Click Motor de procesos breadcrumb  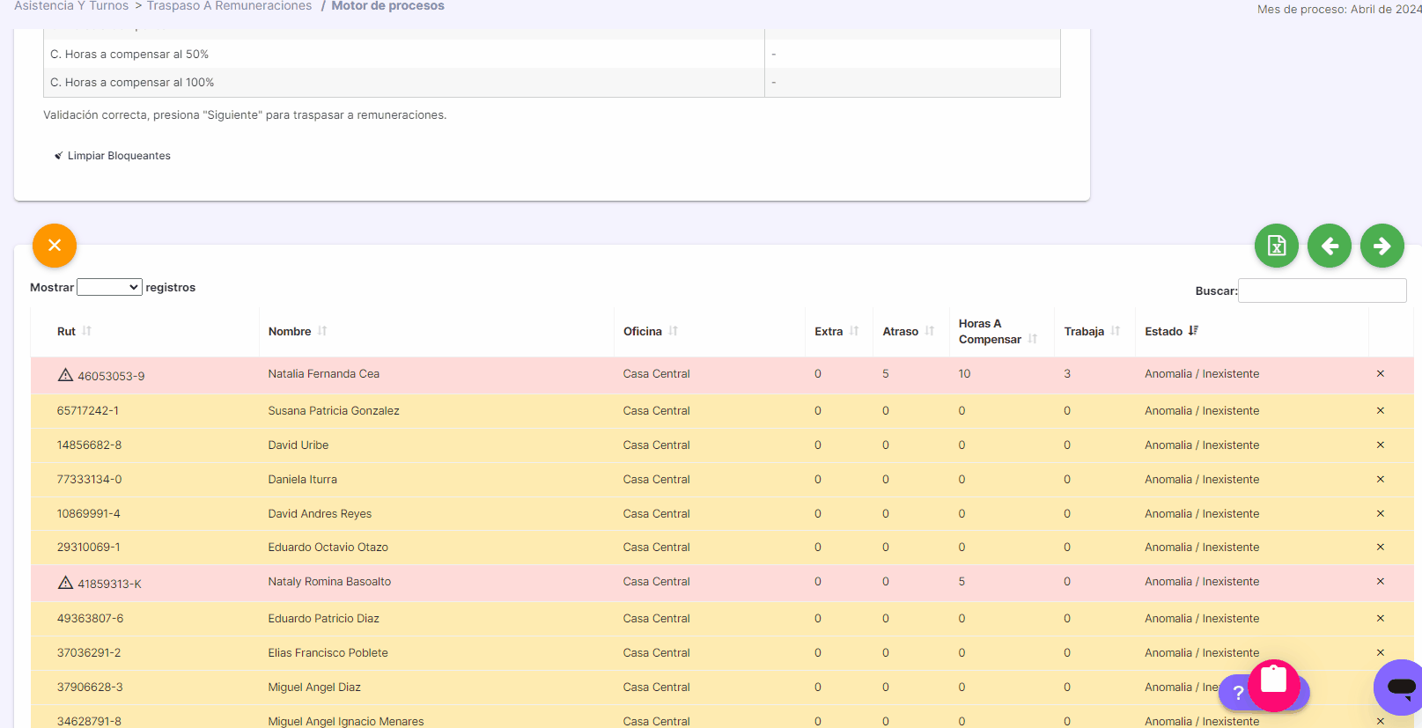coord(387,6)
